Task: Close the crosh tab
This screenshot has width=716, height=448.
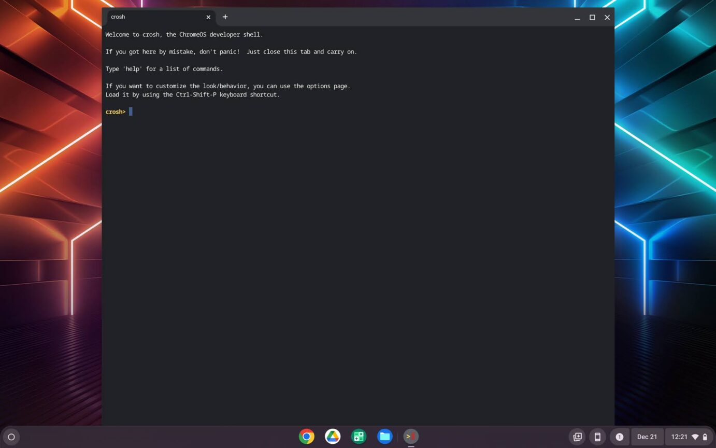Action: pyautogui.click(x=208, y=17)
